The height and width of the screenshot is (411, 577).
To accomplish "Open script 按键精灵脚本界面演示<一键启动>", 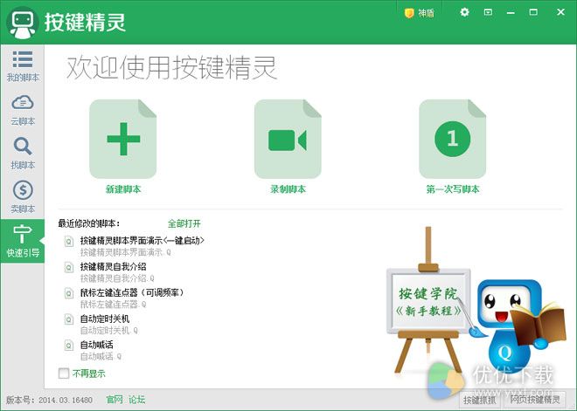I will tap(142, 241).
